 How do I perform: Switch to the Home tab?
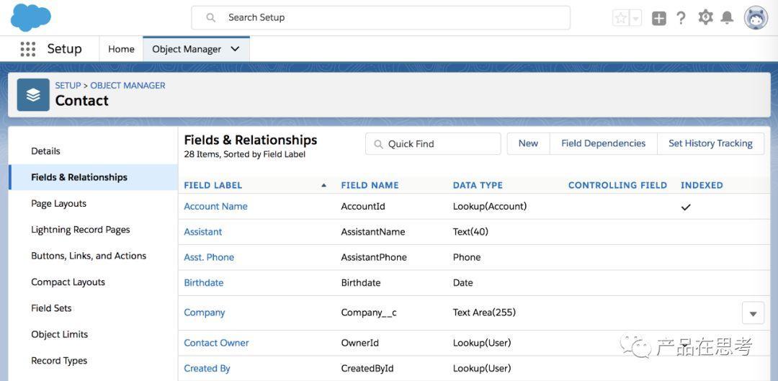pyautogui.click(x=121, y=49)
